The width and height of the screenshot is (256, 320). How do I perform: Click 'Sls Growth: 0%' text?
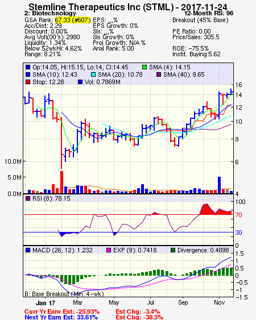pos(113,37)
